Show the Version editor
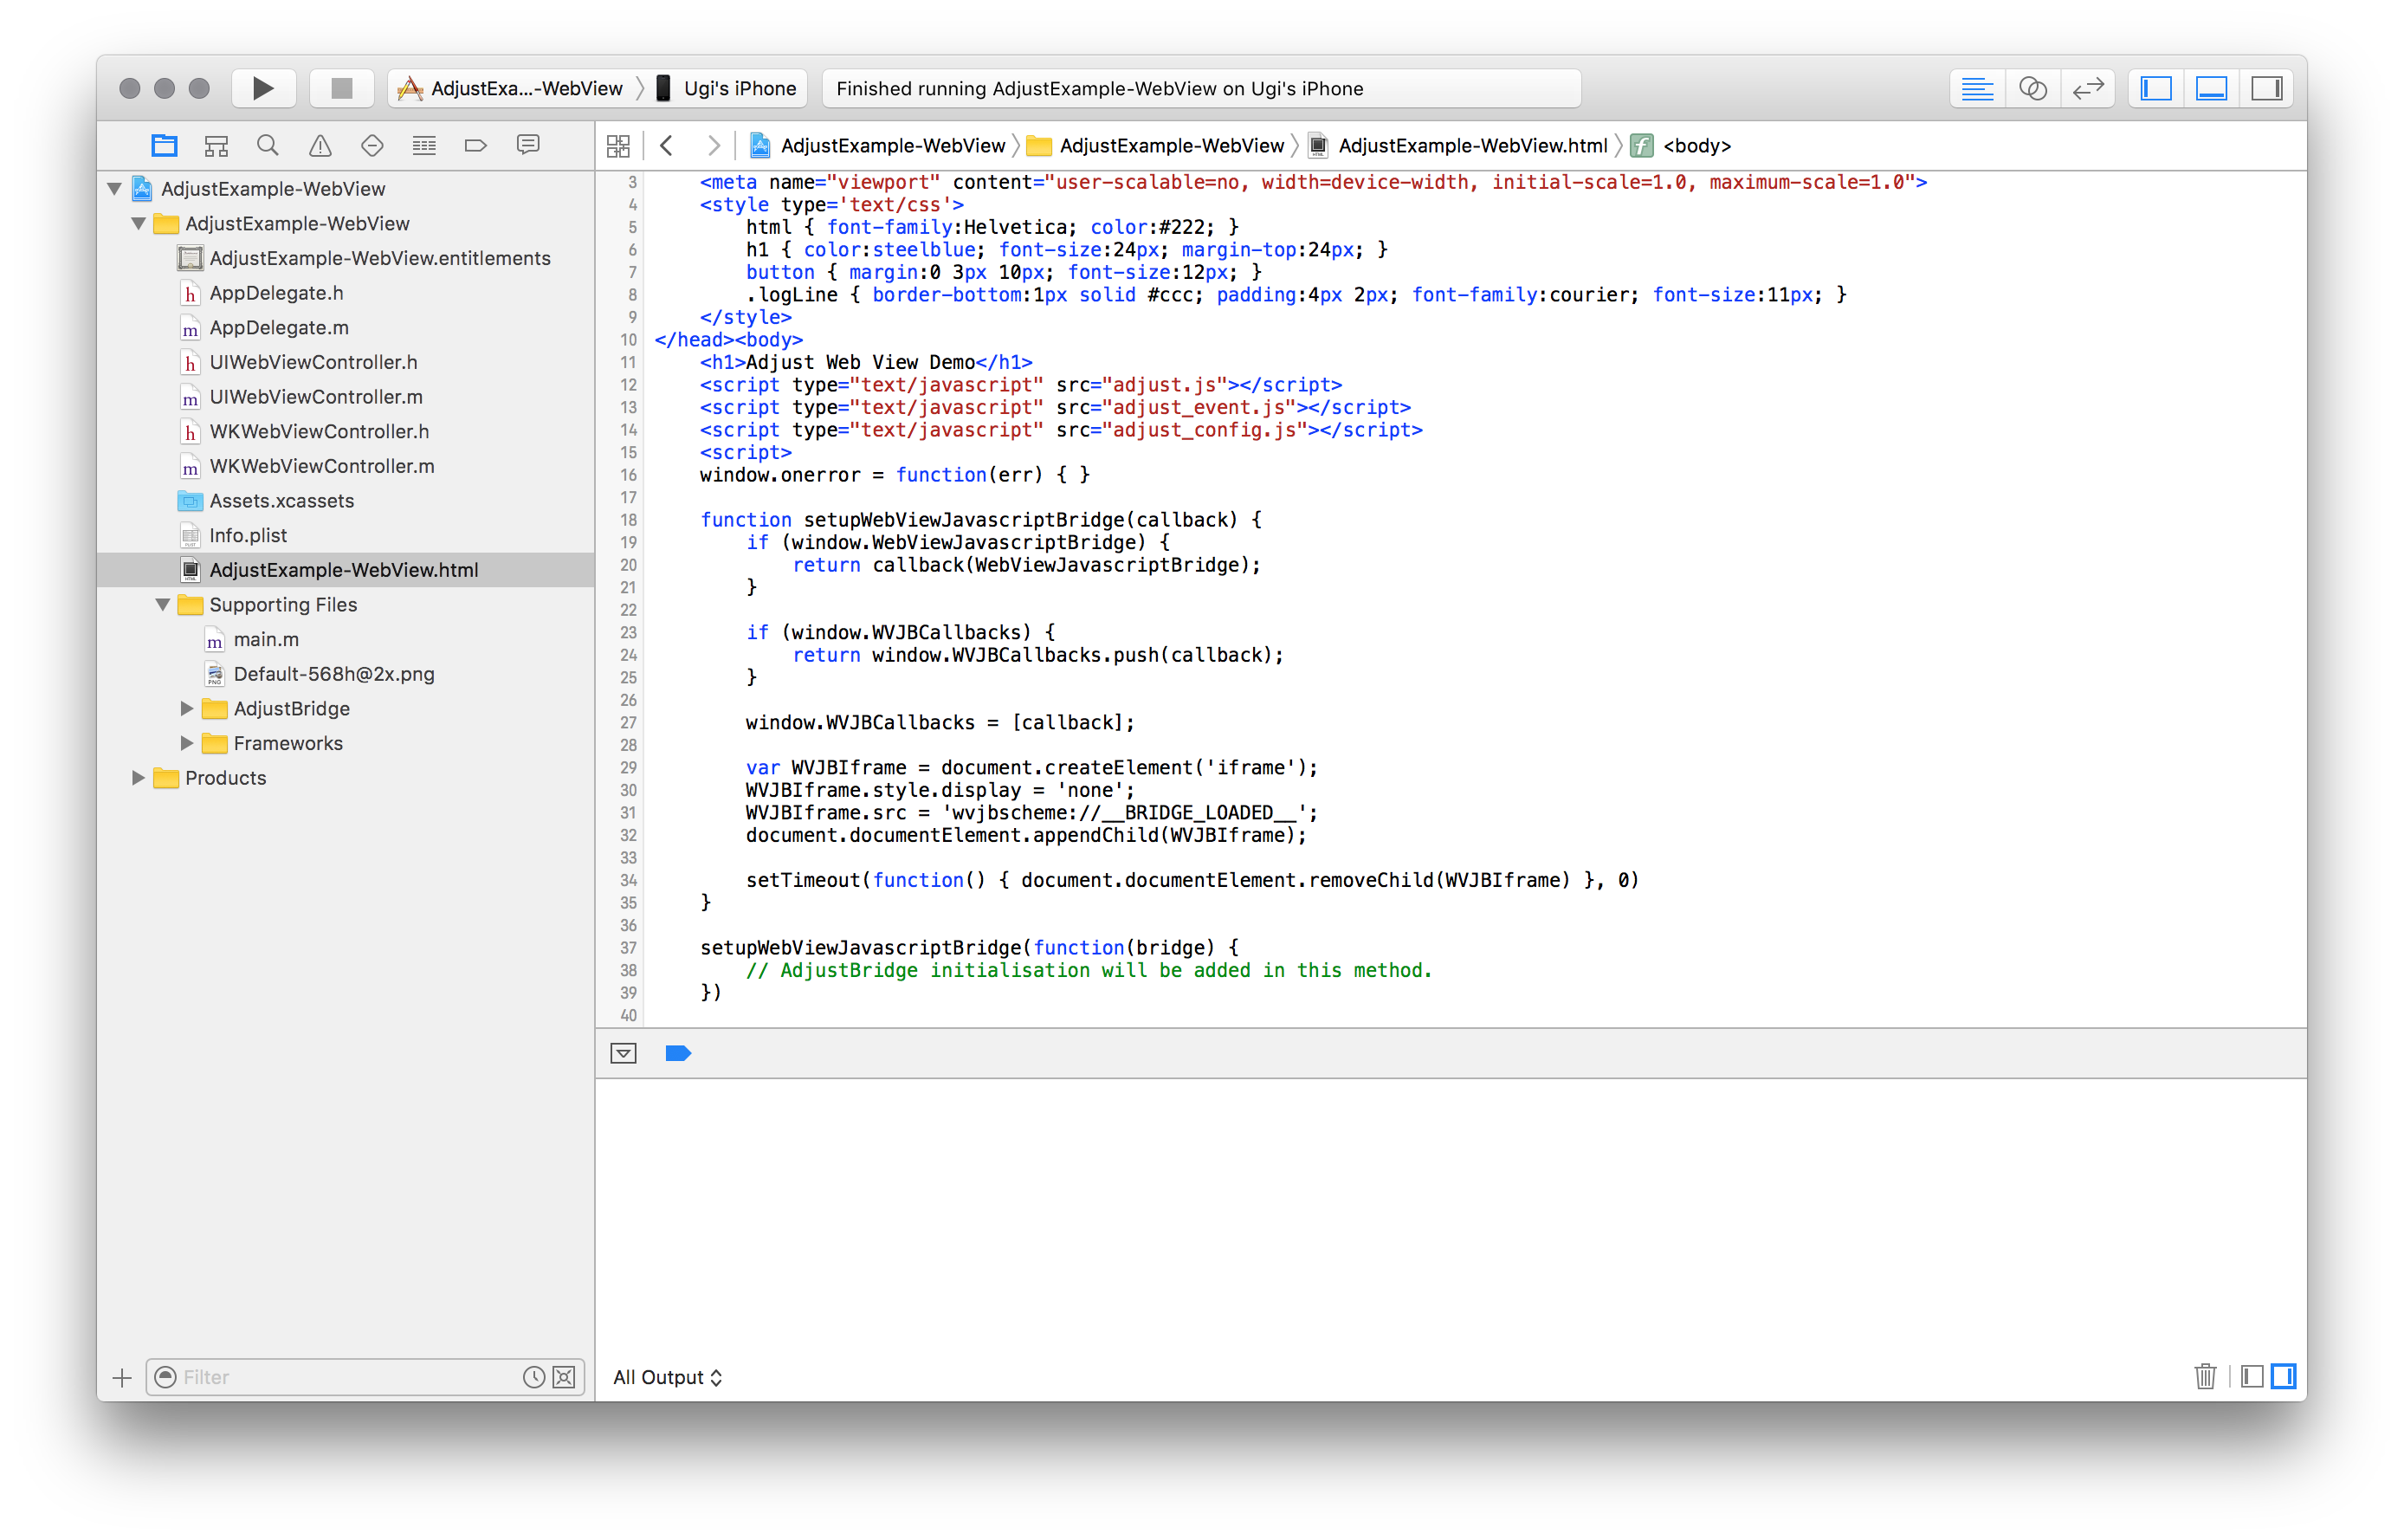The height and width of the screenshot is (1540, 2404). (x=2088, y=88)
